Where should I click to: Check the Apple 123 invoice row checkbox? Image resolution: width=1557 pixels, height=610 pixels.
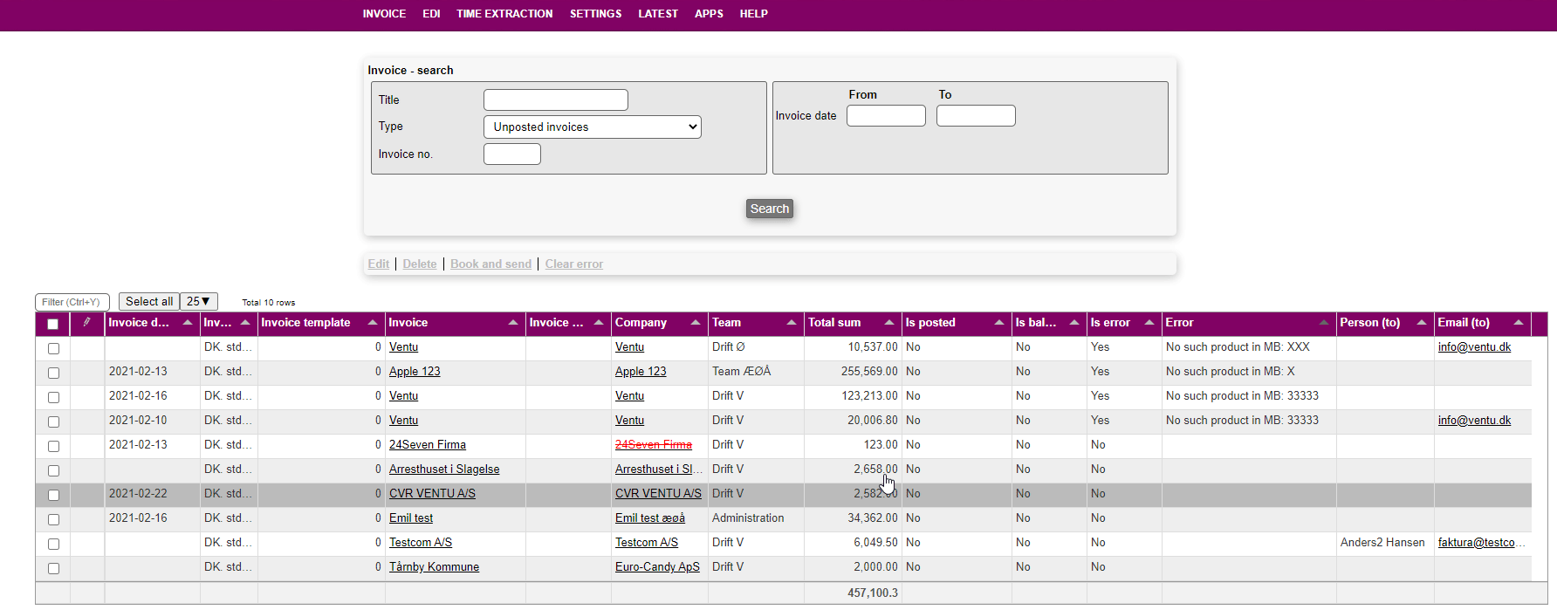tap(53, 373)
